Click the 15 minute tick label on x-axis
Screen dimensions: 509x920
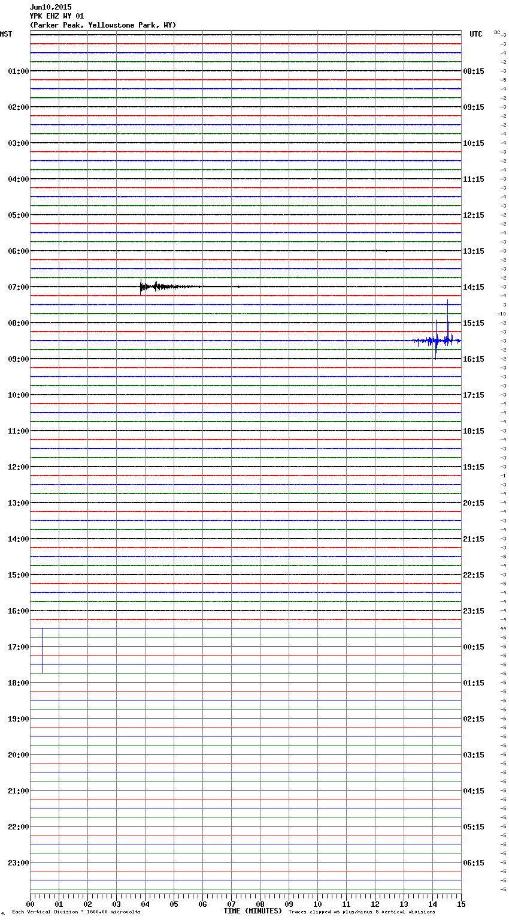coord(460,904)
